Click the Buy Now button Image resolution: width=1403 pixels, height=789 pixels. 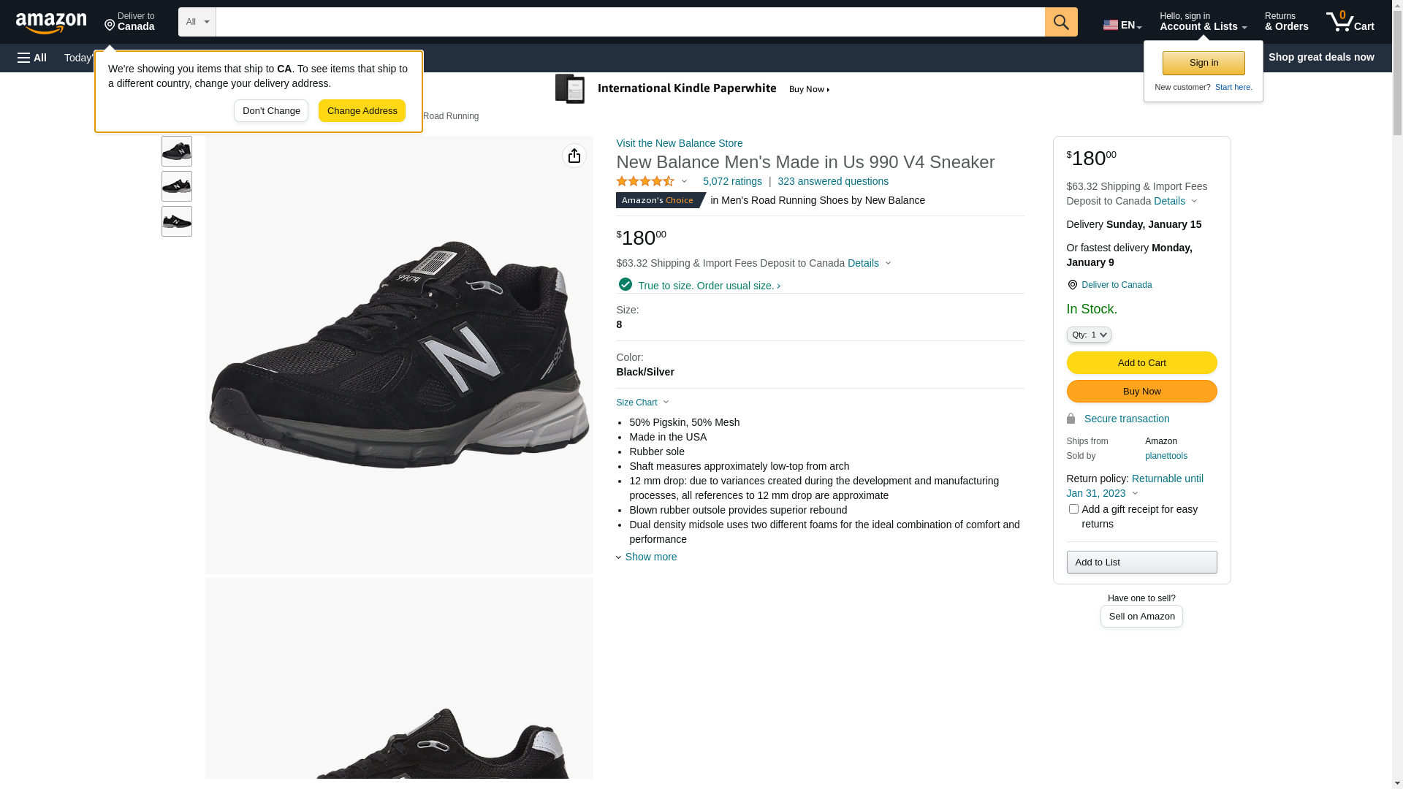click(1141, 392)
